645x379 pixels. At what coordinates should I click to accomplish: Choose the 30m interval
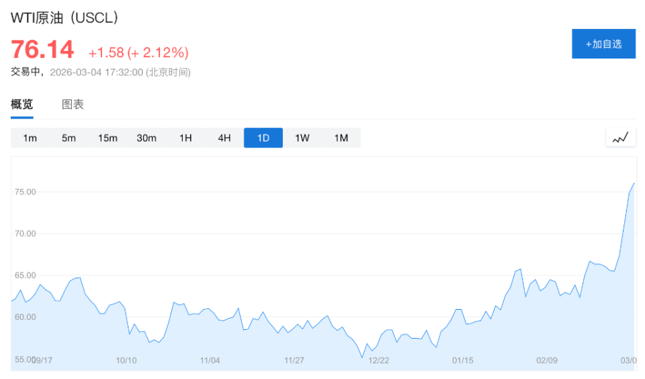click(146, 138)
